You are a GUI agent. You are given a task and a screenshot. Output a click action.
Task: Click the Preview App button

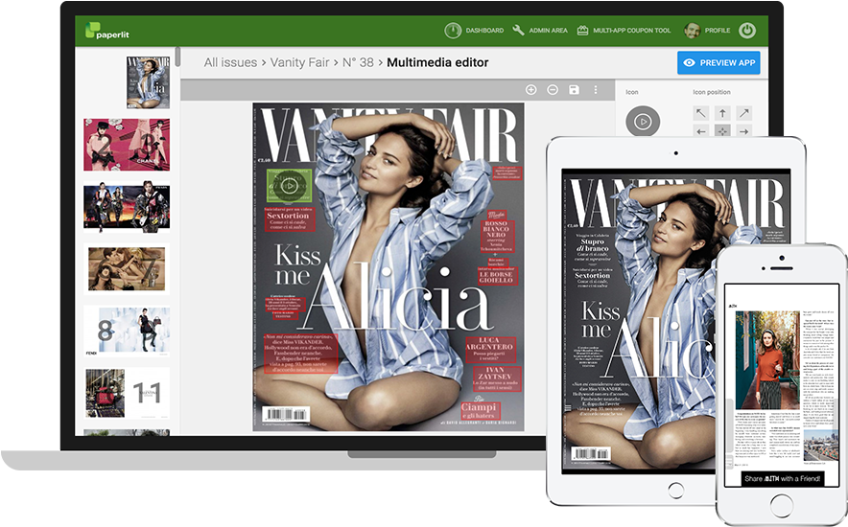click(718, 63)
